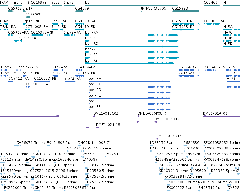The height and width of the screenshot is (192, 240).
Task: Click the DME1-018C02.F clone label
Action: (107, 113)
